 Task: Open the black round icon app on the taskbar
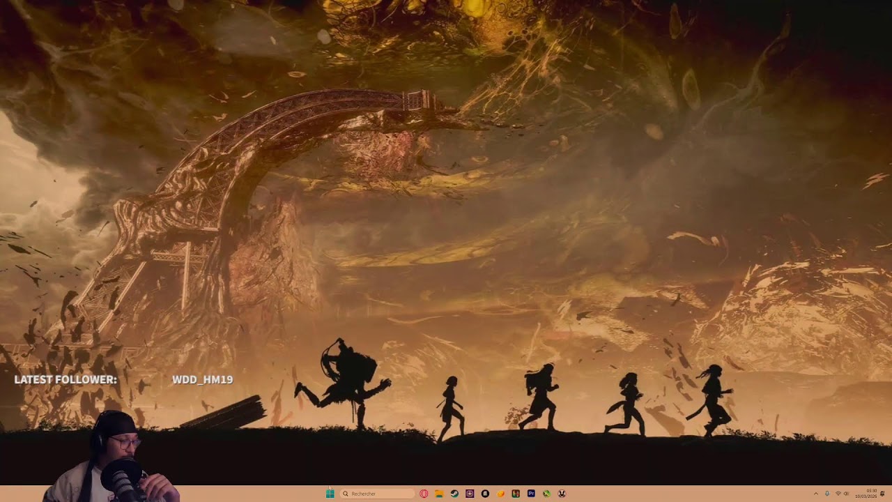pyautogui.click(x=485, y=494)
